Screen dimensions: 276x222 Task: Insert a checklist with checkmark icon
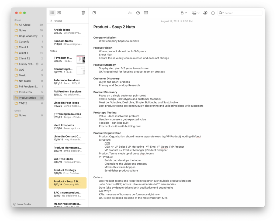(138, 13)
